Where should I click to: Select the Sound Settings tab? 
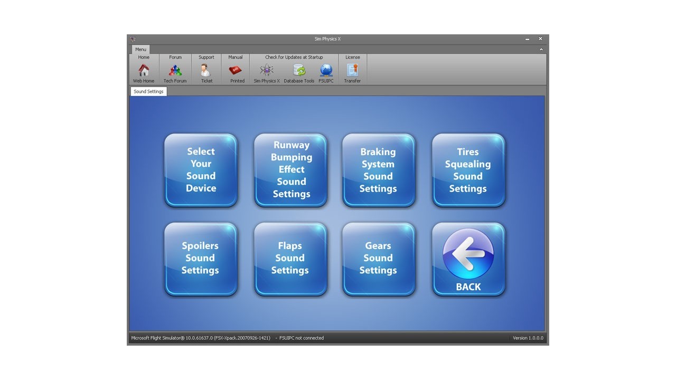tap(148, 91)
